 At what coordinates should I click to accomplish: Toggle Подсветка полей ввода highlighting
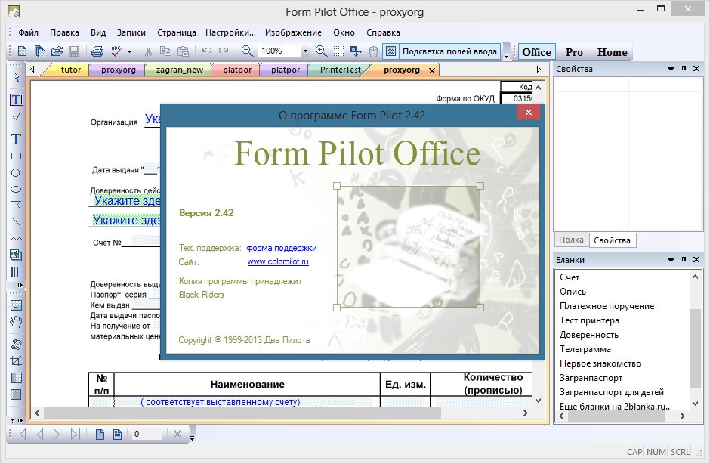(449, 51)
